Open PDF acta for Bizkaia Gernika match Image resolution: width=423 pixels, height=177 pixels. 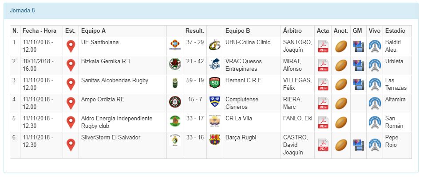pos(323,65)
